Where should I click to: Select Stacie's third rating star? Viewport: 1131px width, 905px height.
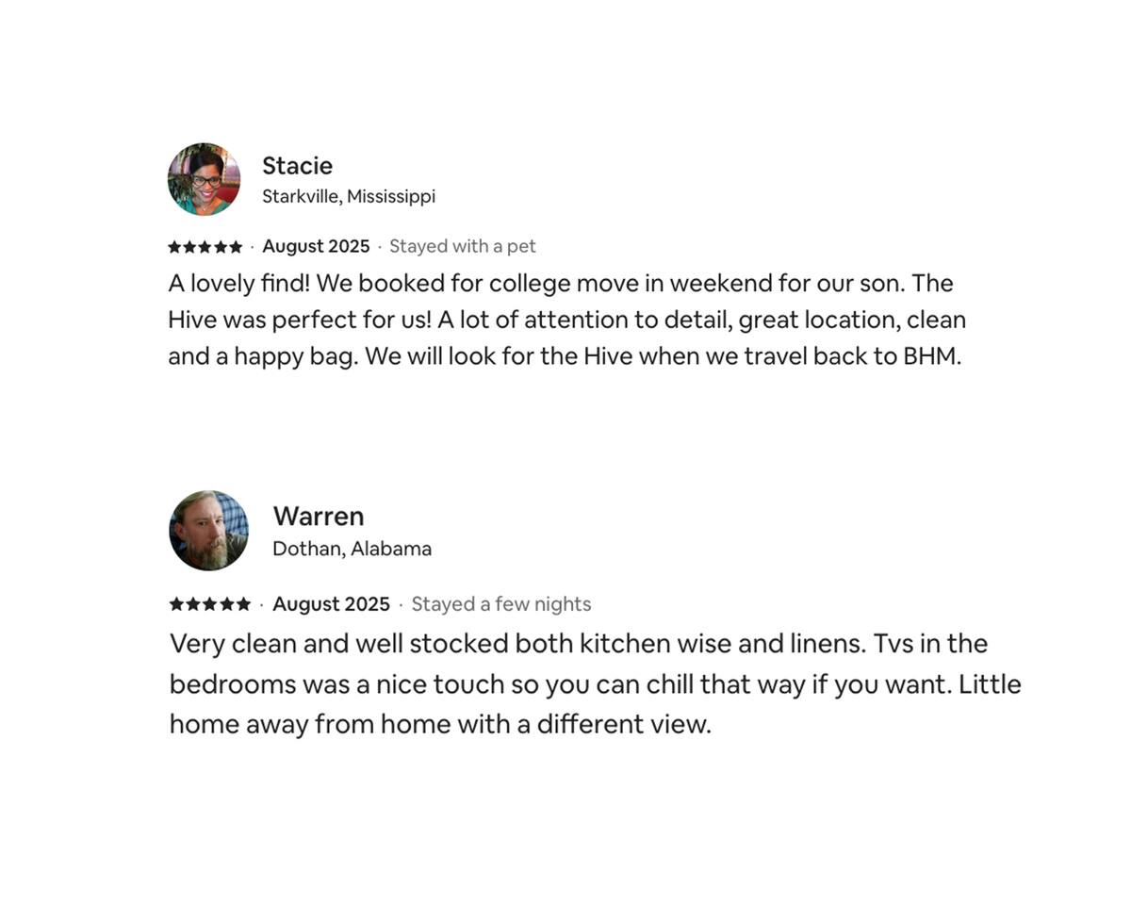pos(205,247)
